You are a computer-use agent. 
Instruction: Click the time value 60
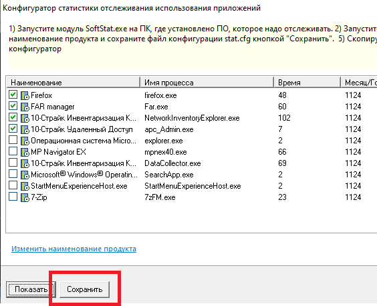point(282,107)
